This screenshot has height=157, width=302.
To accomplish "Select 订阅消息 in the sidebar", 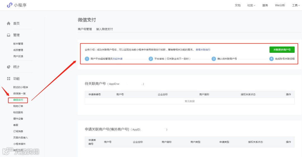I will pos(18,131).
